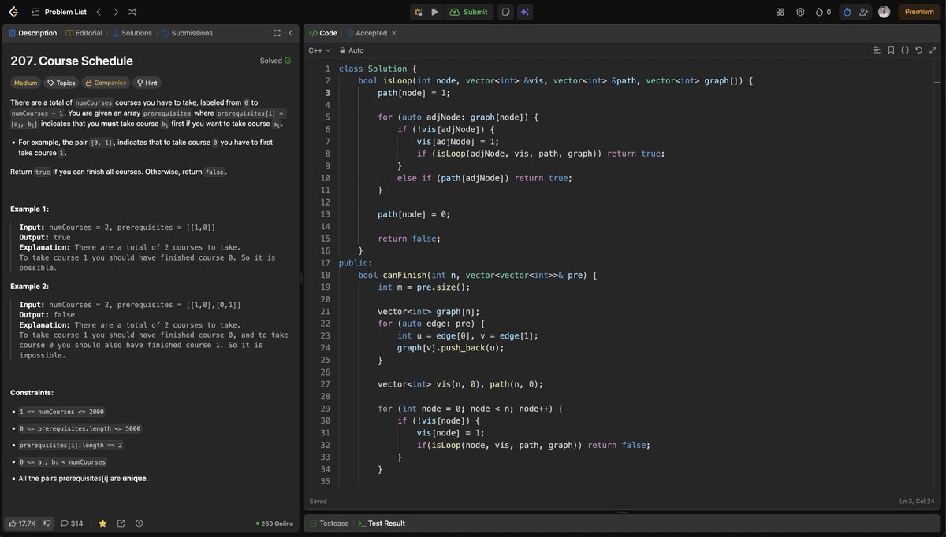Click the curly braces icon
This screenshot has width=946, height=537.
[905, 50]
